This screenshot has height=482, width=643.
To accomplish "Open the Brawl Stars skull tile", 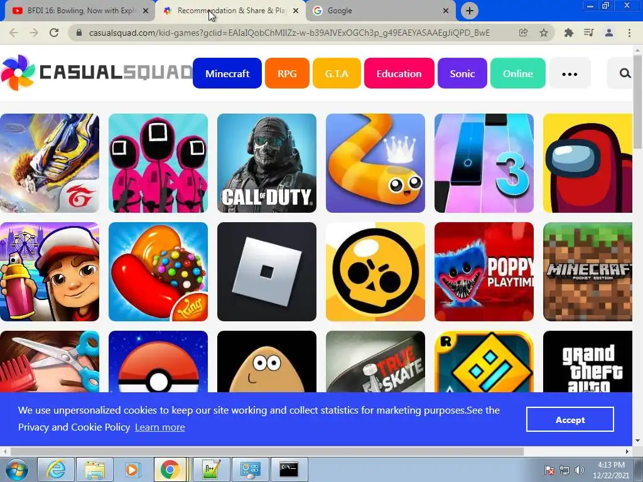I will (x=376, y=272).
